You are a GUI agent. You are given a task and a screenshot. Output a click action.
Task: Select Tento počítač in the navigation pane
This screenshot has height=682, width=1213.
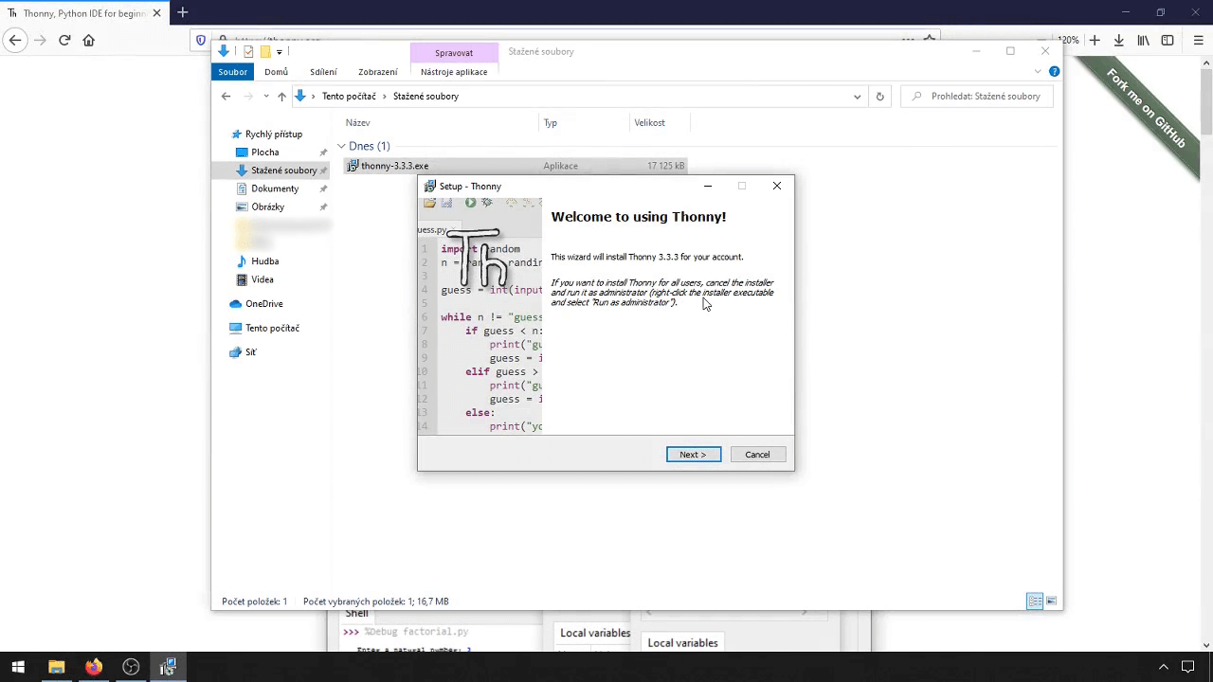pos(272,328)
